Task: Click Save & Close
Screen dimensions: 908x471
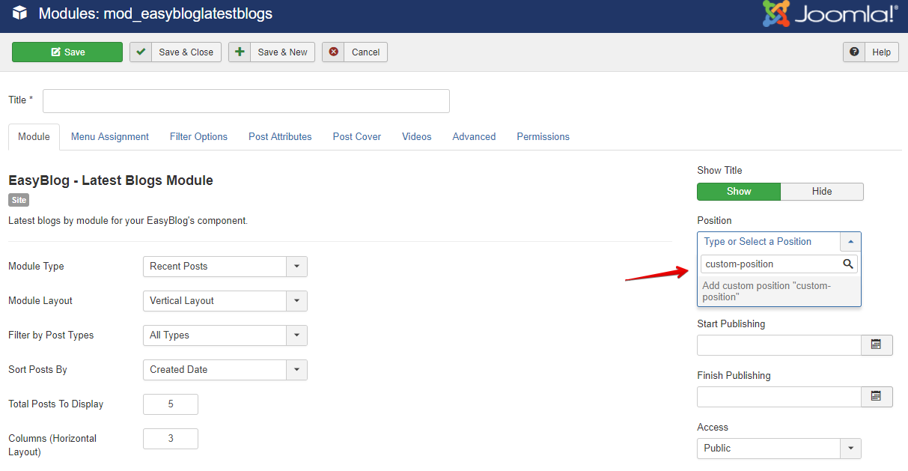Action: pyautogui.click(x=176, y=52)
